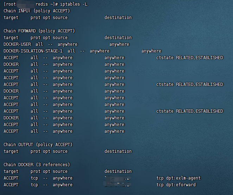The image size is (233, 195).
Task: Click destination header under Chain DOCKER
Action: click(x=118, y=171)
